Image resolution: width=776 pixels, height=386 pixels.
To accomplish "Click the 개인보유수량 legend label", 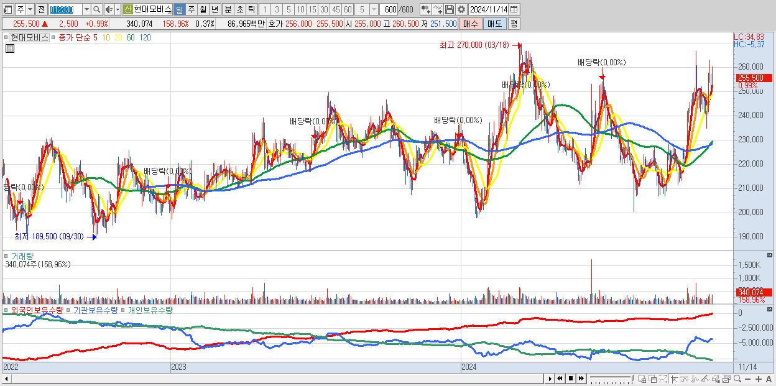I will [x=150, y=310].
